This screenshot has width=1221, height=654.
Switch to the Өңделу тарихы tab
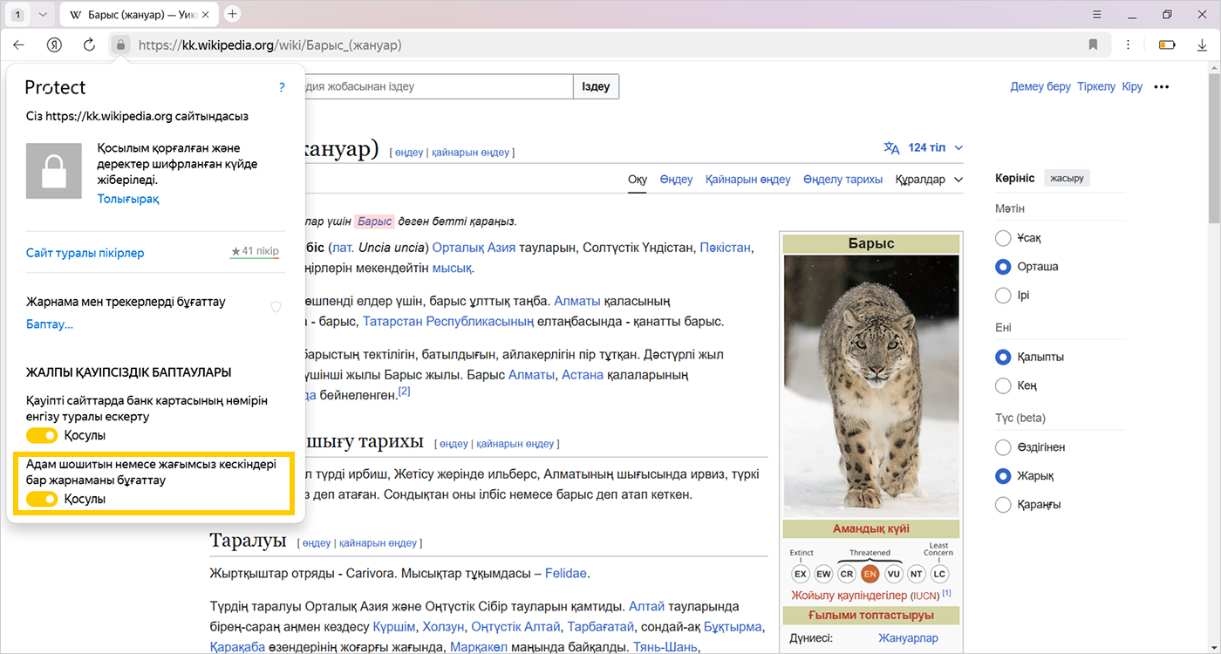[842, 180]
